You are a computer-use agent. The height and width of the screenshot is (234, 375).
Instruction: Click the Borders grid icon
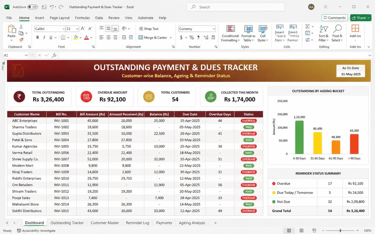coord(63,37)
